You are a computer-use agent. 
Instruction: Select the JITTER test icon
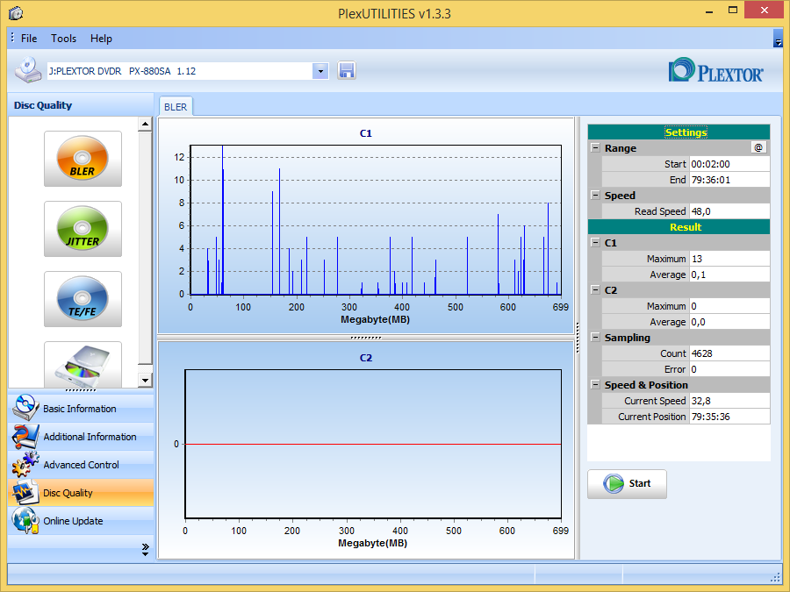click(83, 229)
